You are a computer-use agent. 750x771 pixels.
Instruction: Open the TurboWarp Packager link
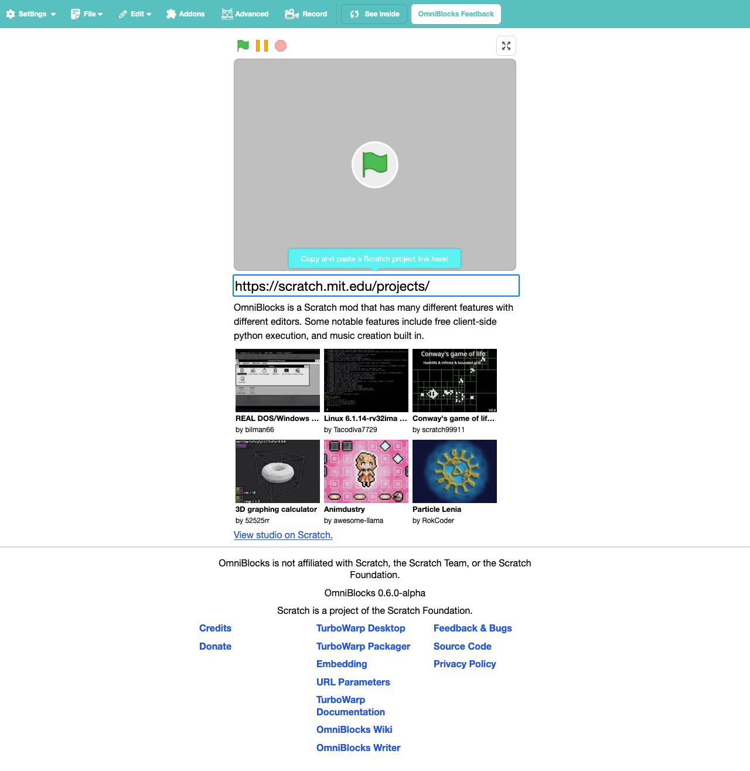[x=363, y=647]
